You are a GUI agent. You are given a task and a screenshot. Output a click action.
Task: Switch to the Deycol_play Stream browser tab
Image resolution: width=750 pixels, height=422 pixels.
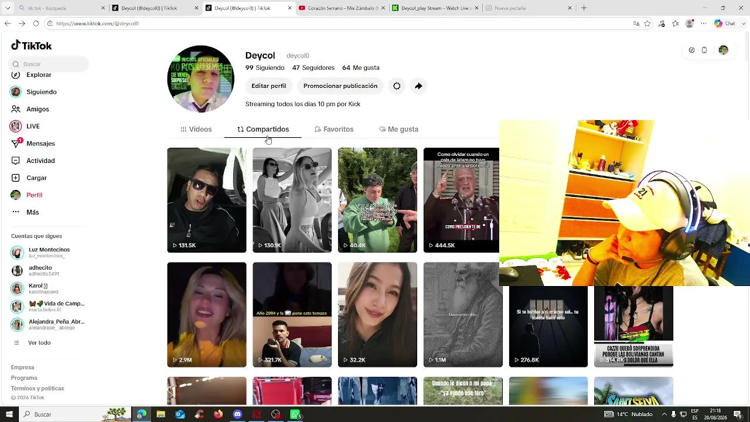(436, 8)
